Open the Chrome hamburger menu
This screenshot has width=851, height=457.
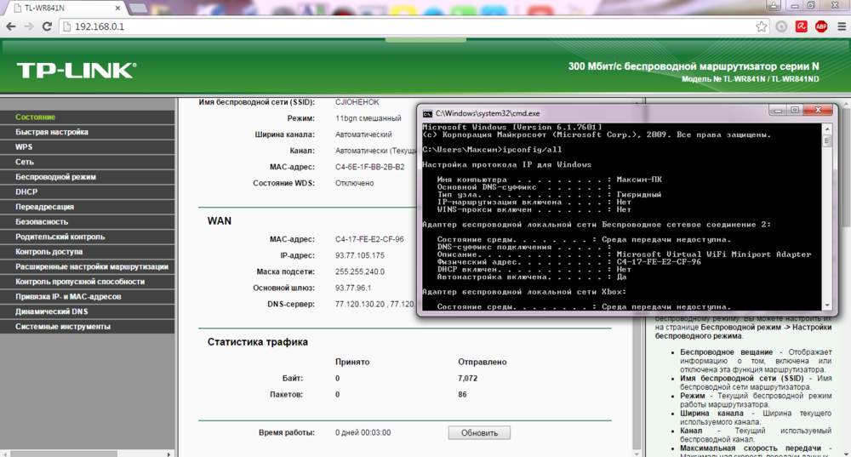tap(842, 26)
